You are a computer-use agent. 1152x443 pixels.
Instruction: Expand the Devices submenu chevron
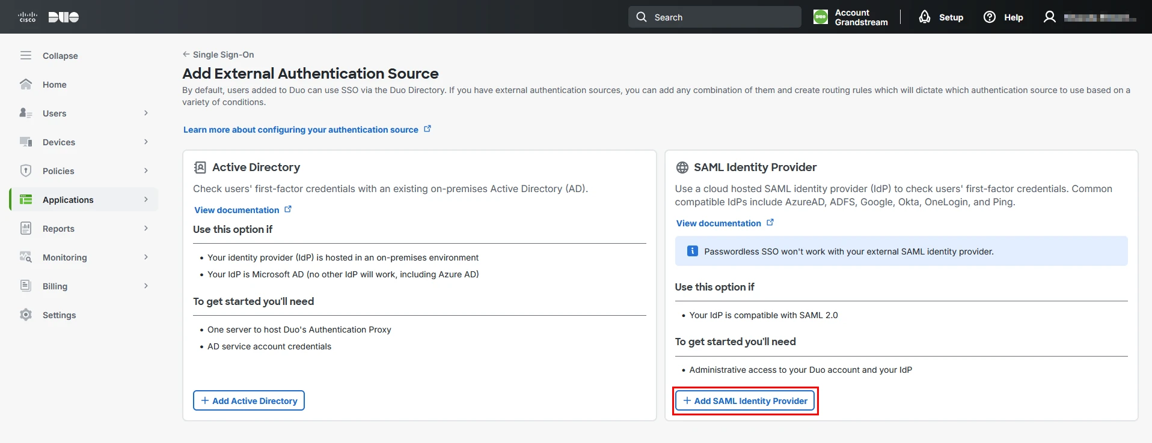click(146, 142)
